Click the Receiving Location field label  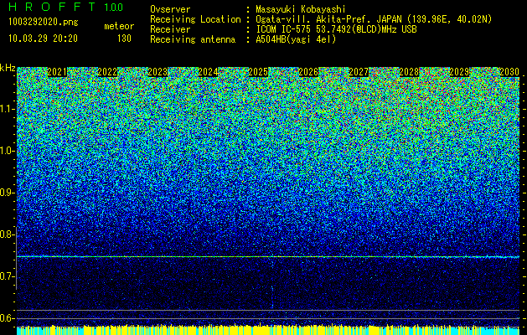[x=195, y=19]
